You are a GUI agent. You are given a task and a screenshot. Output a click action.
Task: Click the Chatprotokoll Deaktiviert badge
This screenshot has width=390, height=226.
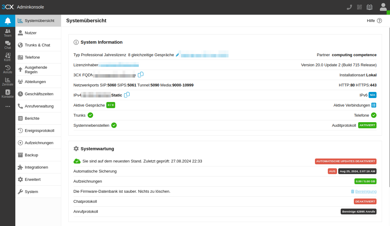tap(365, 202)
